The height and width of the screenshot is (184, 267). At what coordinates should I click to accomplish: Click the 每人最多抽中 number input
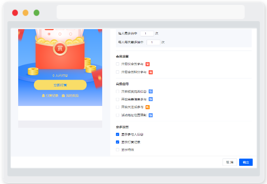click(147, 34)
